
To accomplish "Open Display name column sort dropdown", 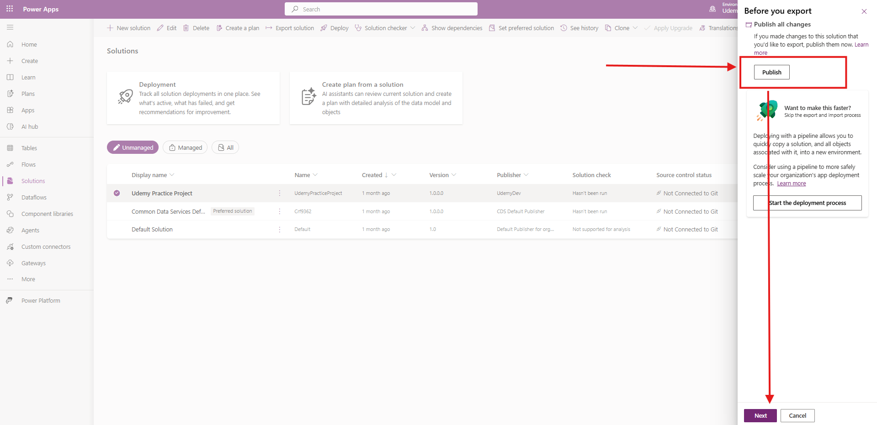I will click(x=172, y=175).
